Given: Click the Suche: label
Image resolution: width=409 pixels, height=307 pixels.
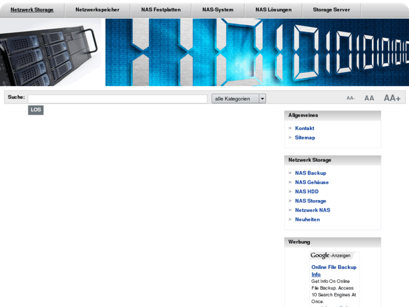Looking at the screenshot, I should coord(16,97).
